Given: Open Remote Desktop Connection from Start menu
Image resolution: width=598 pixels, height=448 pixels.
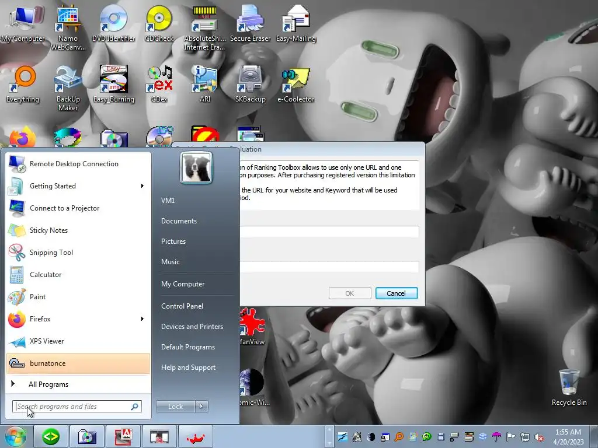Looking at the screenshot, I should (x=78, y=164).
